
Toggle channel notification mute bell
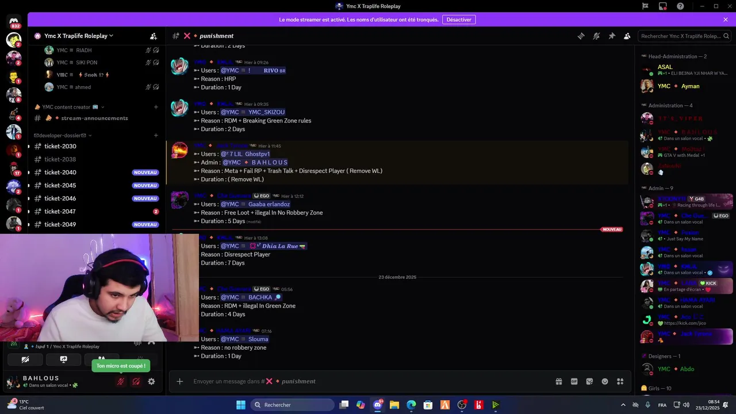(596, 36)
